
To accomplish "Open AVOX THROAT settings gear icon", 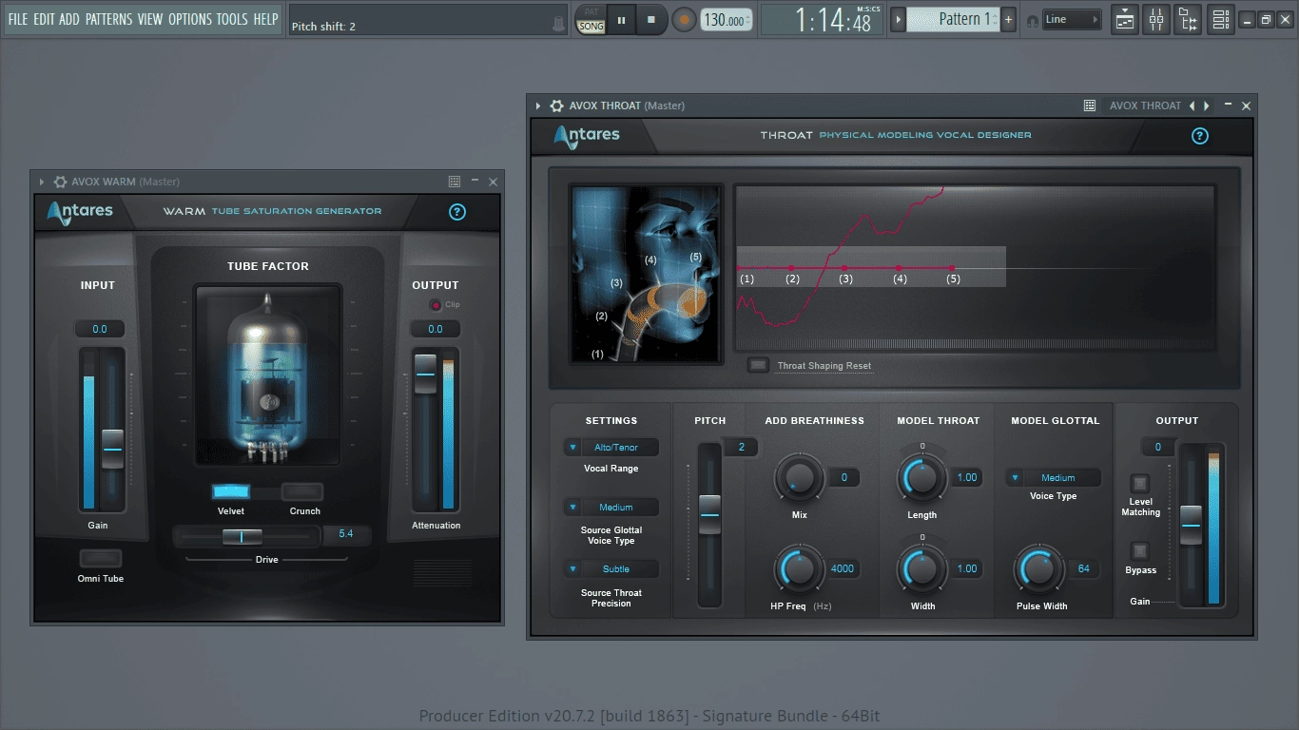I will coord(557,106).
